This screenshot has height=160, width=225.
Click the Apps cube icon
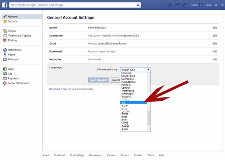point(5,69)
